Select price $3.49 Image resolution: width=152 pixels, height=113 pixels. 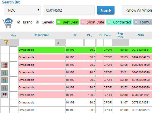(x=124, y=80)
